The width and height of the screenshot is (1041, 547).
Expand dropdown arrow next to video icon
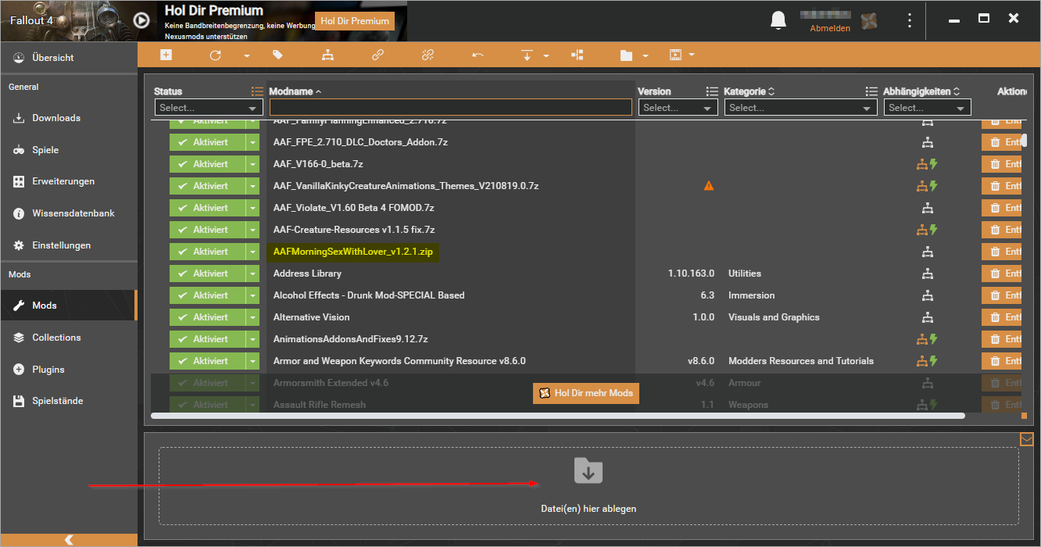(692, 55)
